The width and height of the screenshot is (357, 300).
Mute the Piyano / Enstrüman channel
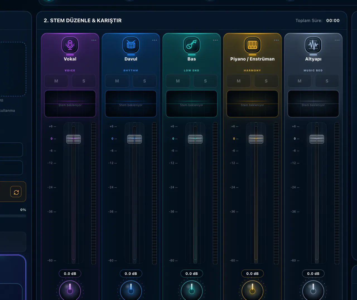(x=238, y=81)
